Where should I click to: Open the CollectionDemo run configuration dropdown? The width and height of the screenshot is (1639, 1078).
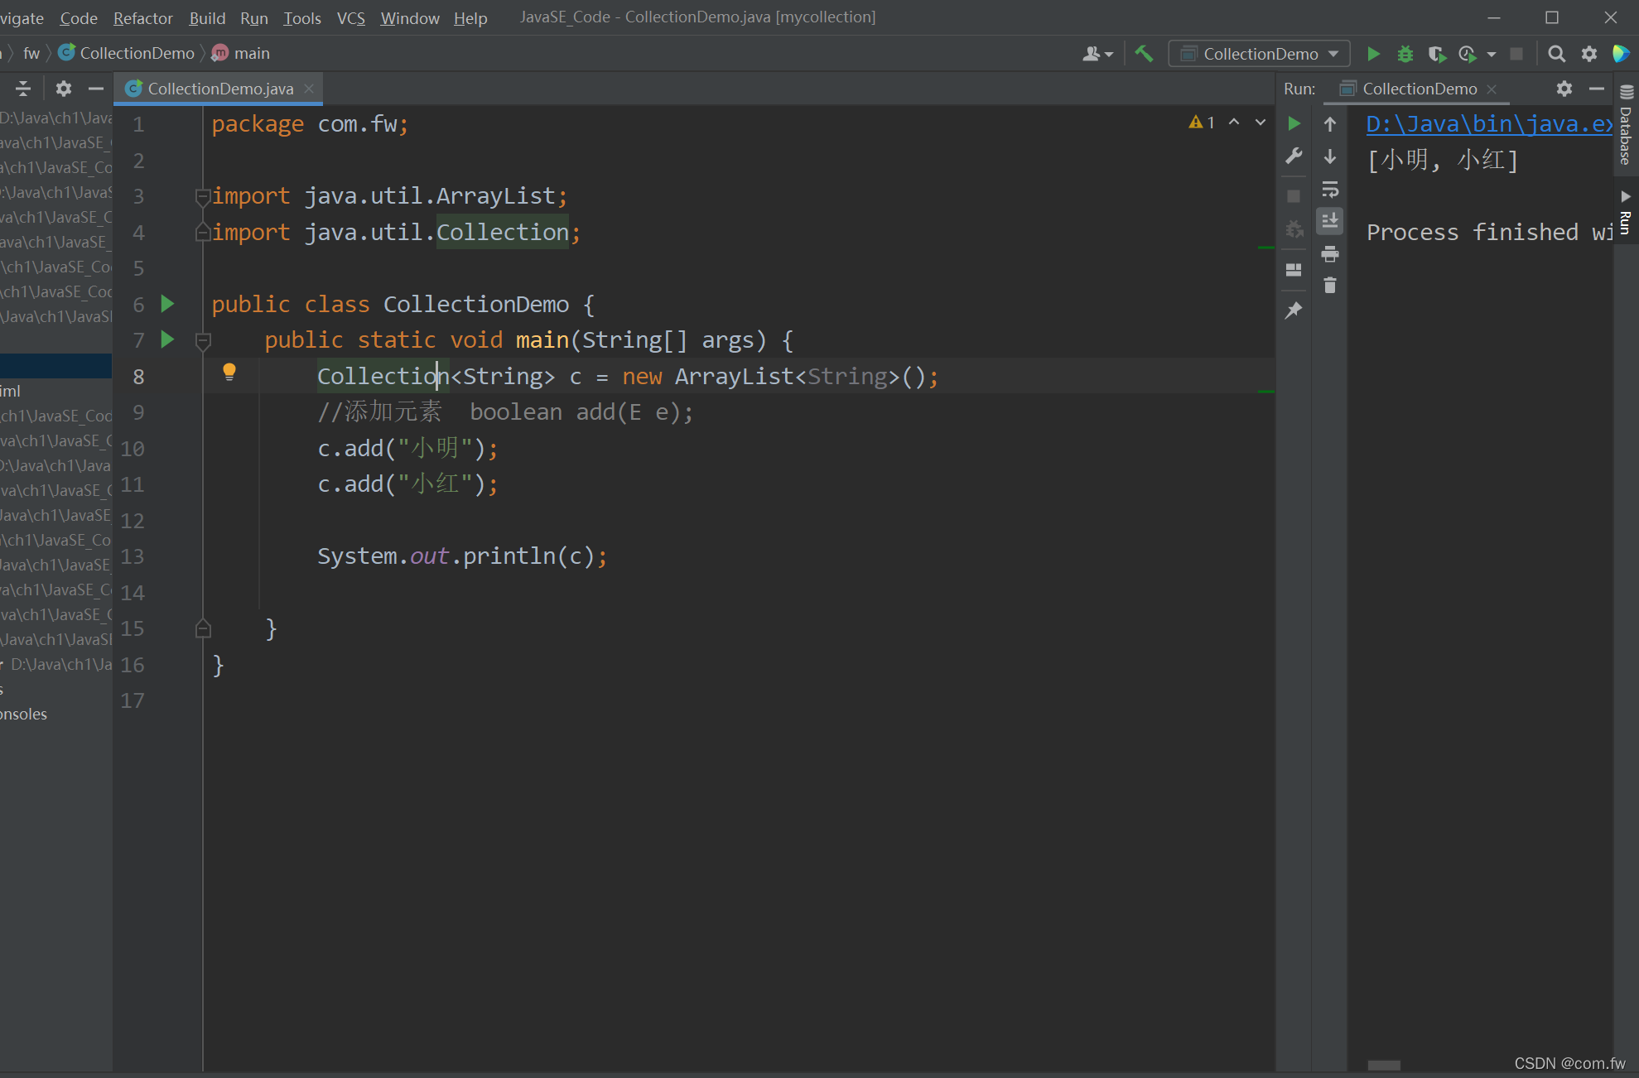point(1260,54)
